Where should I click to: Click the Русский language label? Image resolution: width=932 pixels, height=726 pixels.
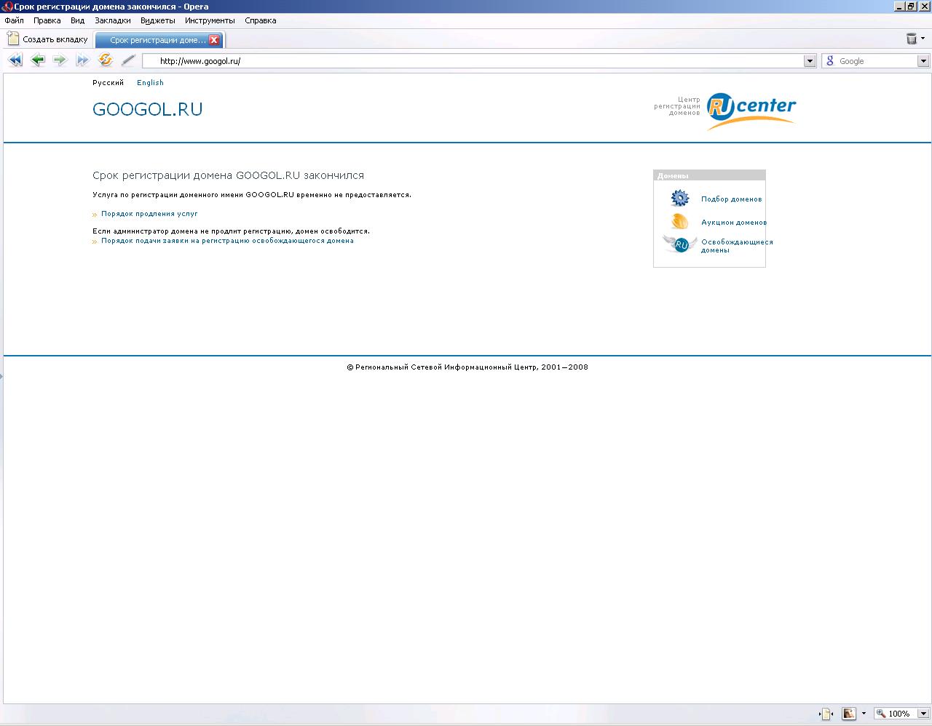point(108,82)
